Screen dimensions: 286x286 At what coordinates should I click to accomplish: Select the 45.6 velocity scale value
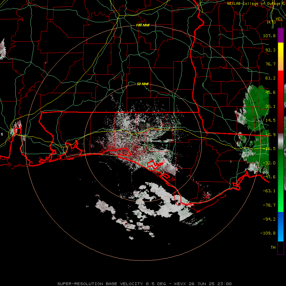tap(270, 92)
